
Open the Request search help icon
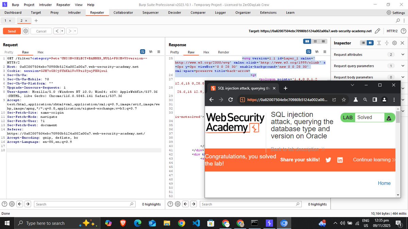pos(4,204)
